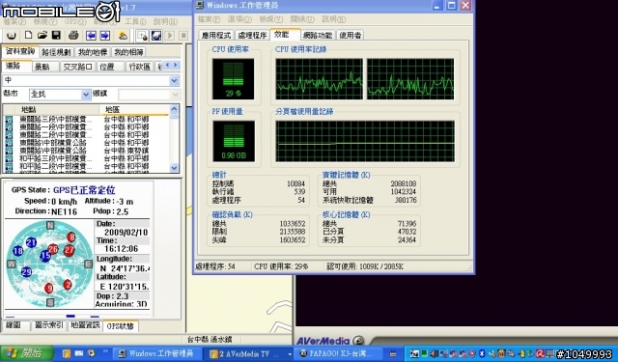
Task: Switch to the 我的相簿 tab
Action: click(128, 52)
